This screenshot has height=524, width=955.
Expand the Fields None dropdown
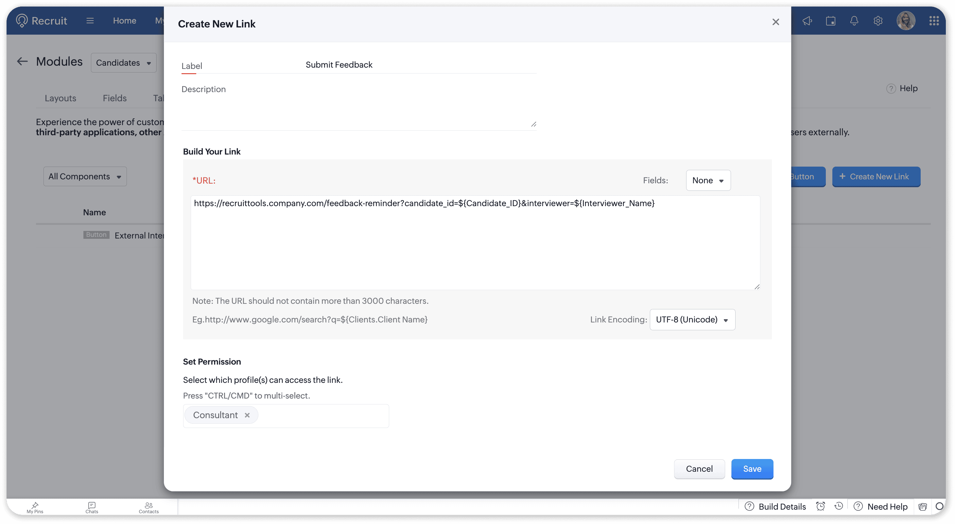click(x=708, y=180)
